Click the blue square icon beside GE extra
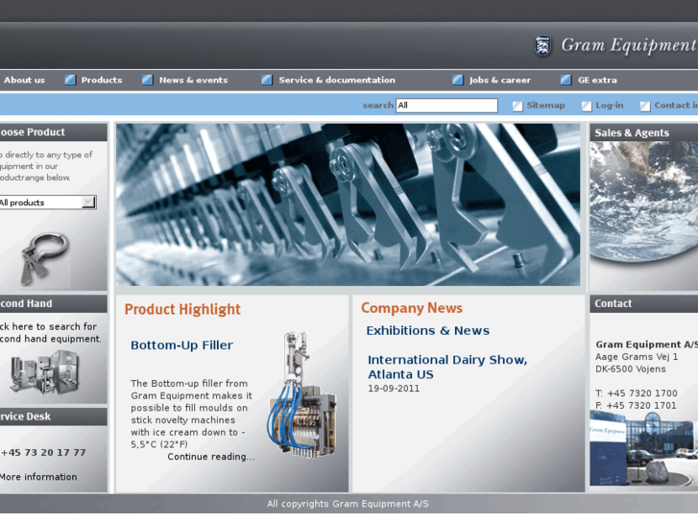The width and height of the screenshot is (698, 523). pos(566,80)
